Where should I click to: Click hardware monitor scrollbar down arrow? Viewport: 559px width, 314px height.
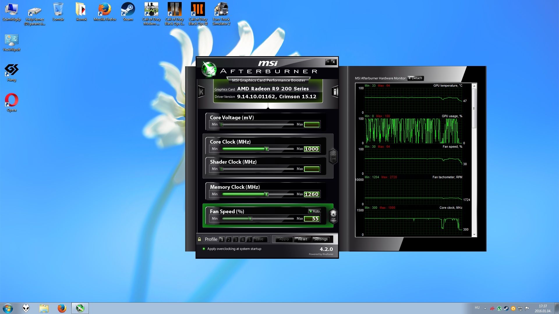[474, 235]
